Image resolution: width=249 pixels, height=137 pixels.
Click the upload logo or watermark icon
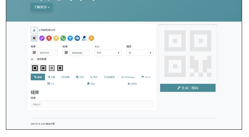(x=34, y=30)
